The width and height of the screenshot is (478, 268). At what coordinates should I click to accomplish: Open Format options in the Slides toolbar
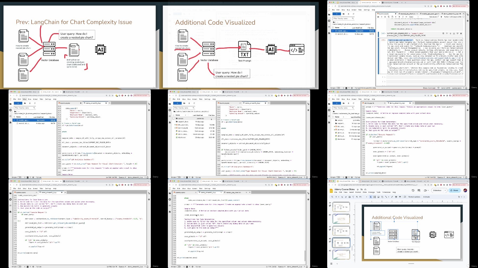[x=415, y=197]
